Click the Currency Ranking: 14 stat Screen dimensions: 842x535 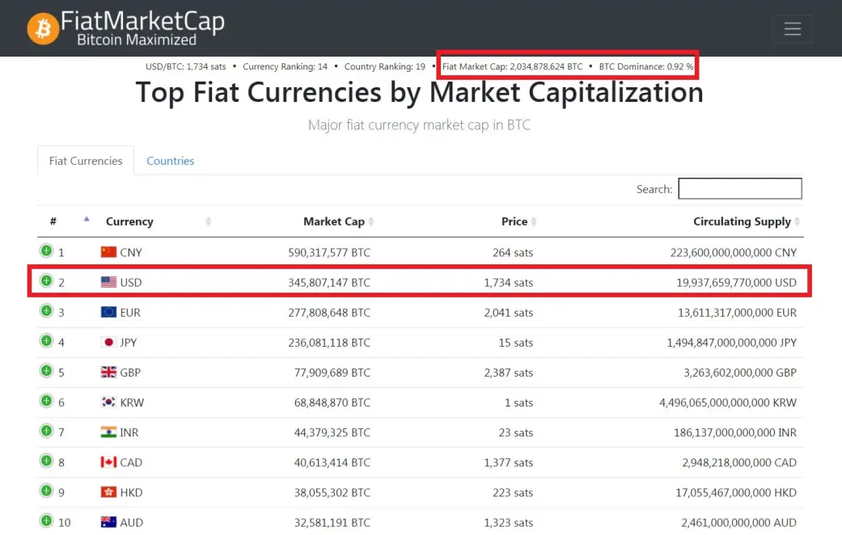point(286,66)
